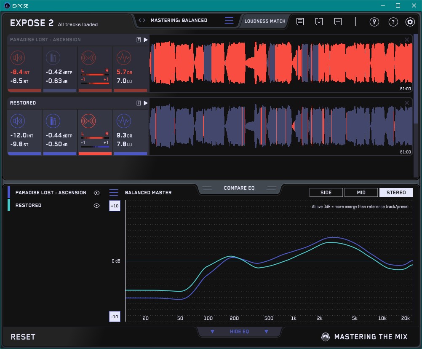Add a new track with the plus icon
The height and width of the screenshot is (349, 422).
point(338,21)
